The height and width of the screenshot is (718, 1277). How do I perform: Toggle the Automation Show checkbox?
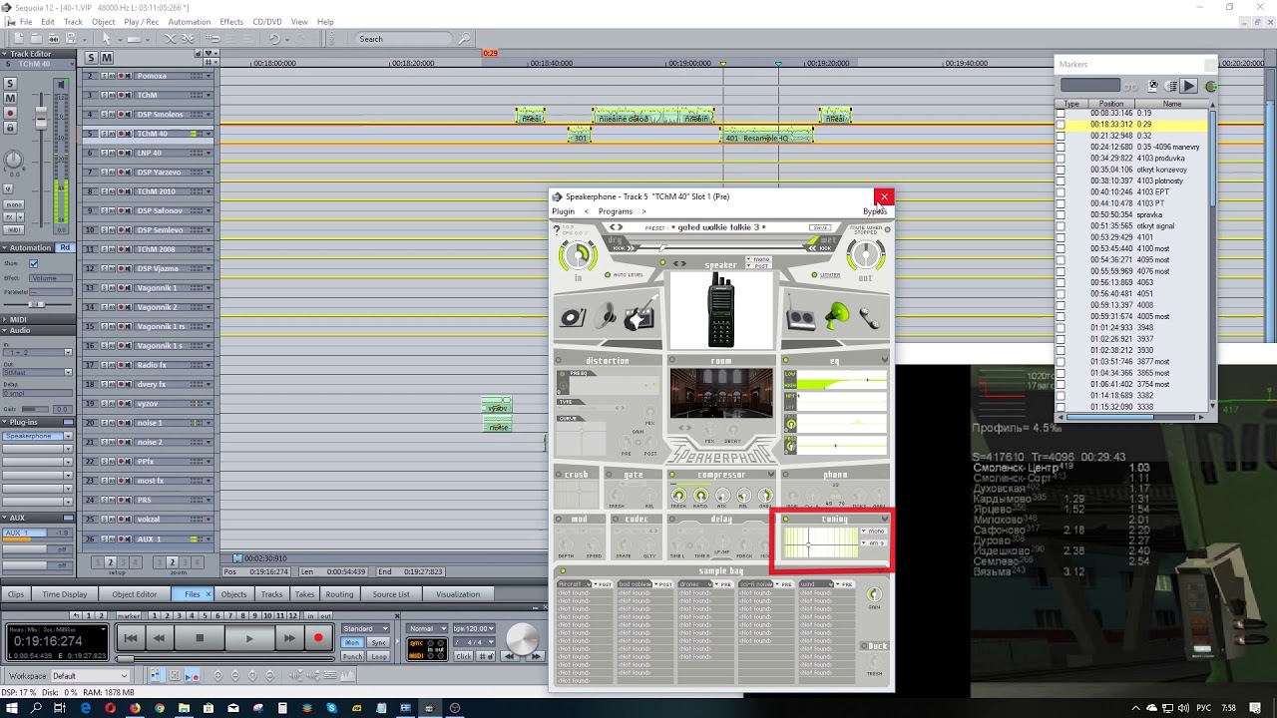point(33,263)
